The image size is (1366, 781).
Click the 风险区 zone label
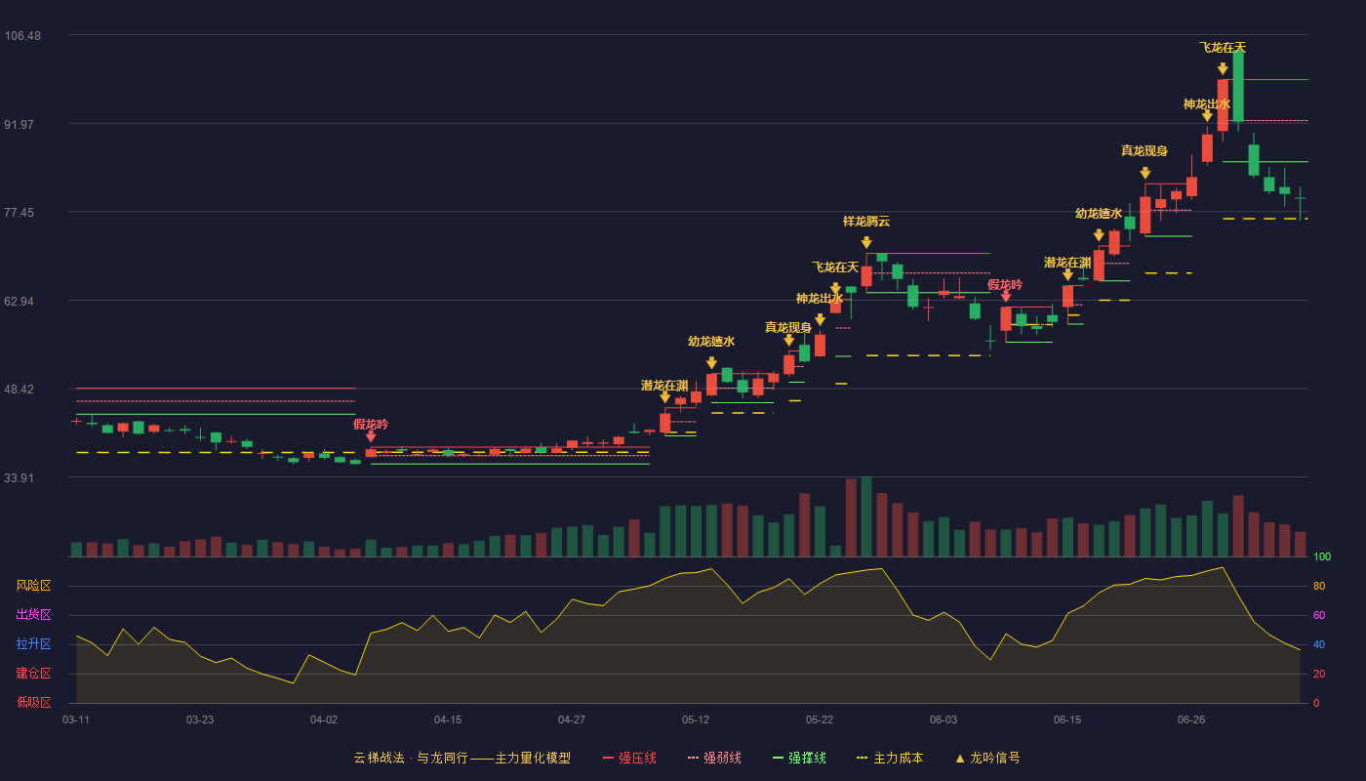pos(34,586)
